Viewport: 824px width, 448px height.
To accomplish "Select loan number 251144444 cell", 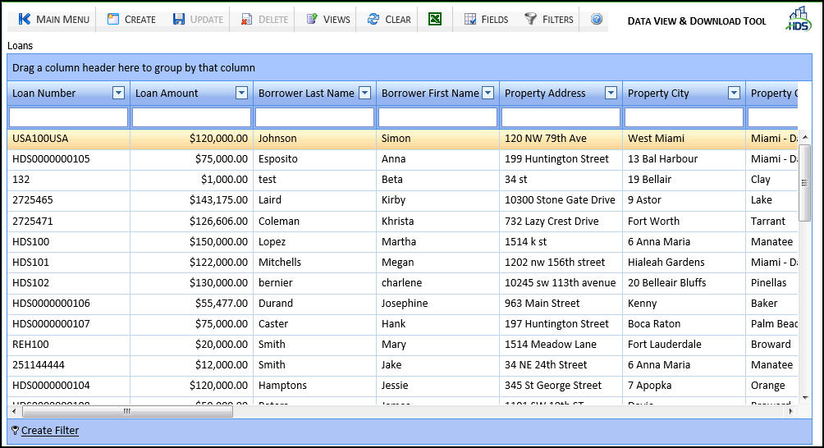I will pyautogui.click(x=68, y=364).
